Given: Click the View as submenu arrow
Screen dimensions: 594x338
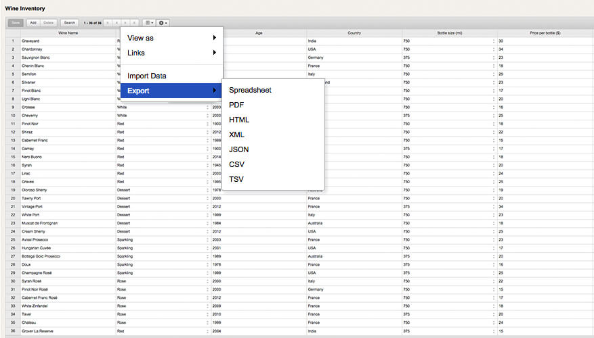Looking at the screenshot, I should click(215, 37).
